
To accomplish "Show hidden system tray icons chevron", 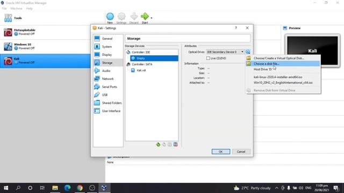I will pos(277,188).
